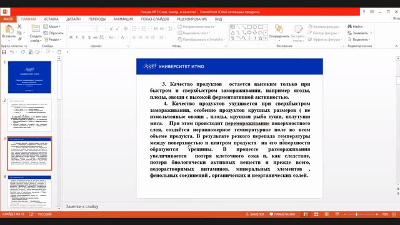Switch to Normal view in status bar
This screenshot has width=400, height=225.
pyautogui.click(x=306, y=214)
